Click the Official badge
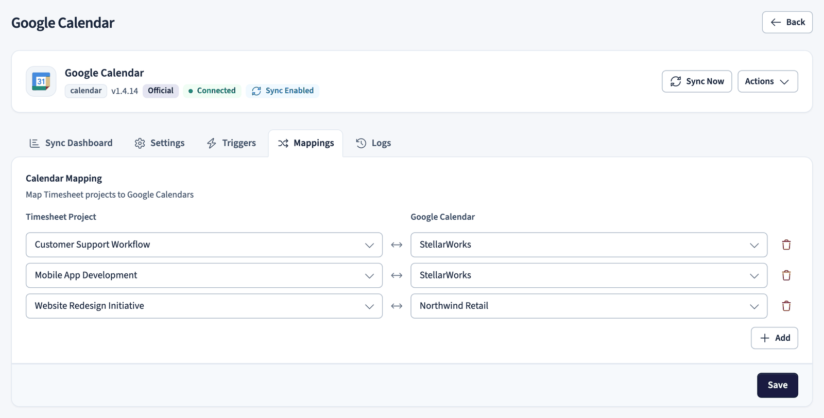Screen dimensions: 824x418 [161, 91]
